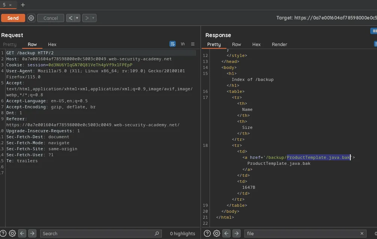Click the highlighted ProductTemplate.java.bak href
Viewport: 377px width, 239px height.
click(x=318, y=157)
